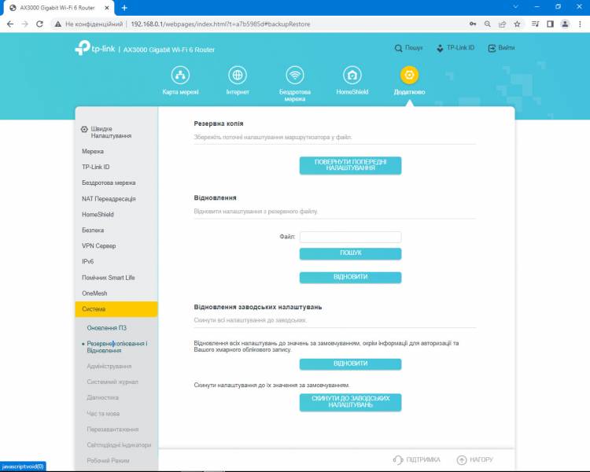Collapse the Система sidebar section
Image resolution: width=590 pixels, height=472 pixels.
click(116, 309)
